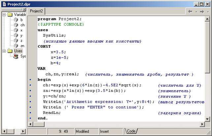Click the cube icon next to variable ch
Image resolution: width=212 pixels, height=136 pixels.
[16, 25]
